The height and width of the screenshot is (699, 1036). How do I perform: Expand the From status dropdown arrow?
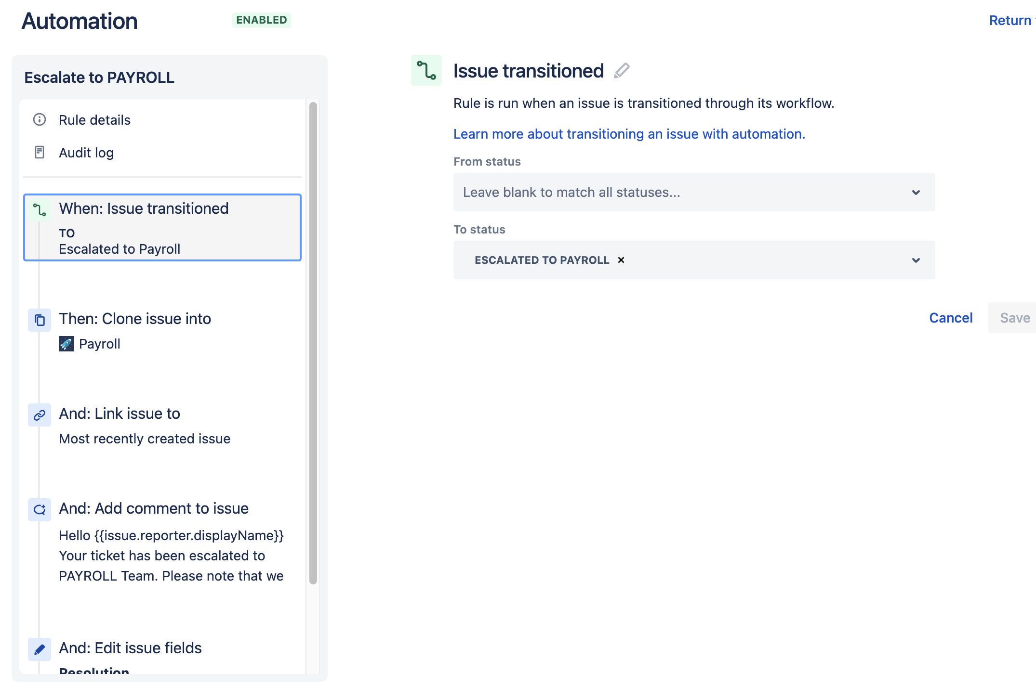click(916, 192)
